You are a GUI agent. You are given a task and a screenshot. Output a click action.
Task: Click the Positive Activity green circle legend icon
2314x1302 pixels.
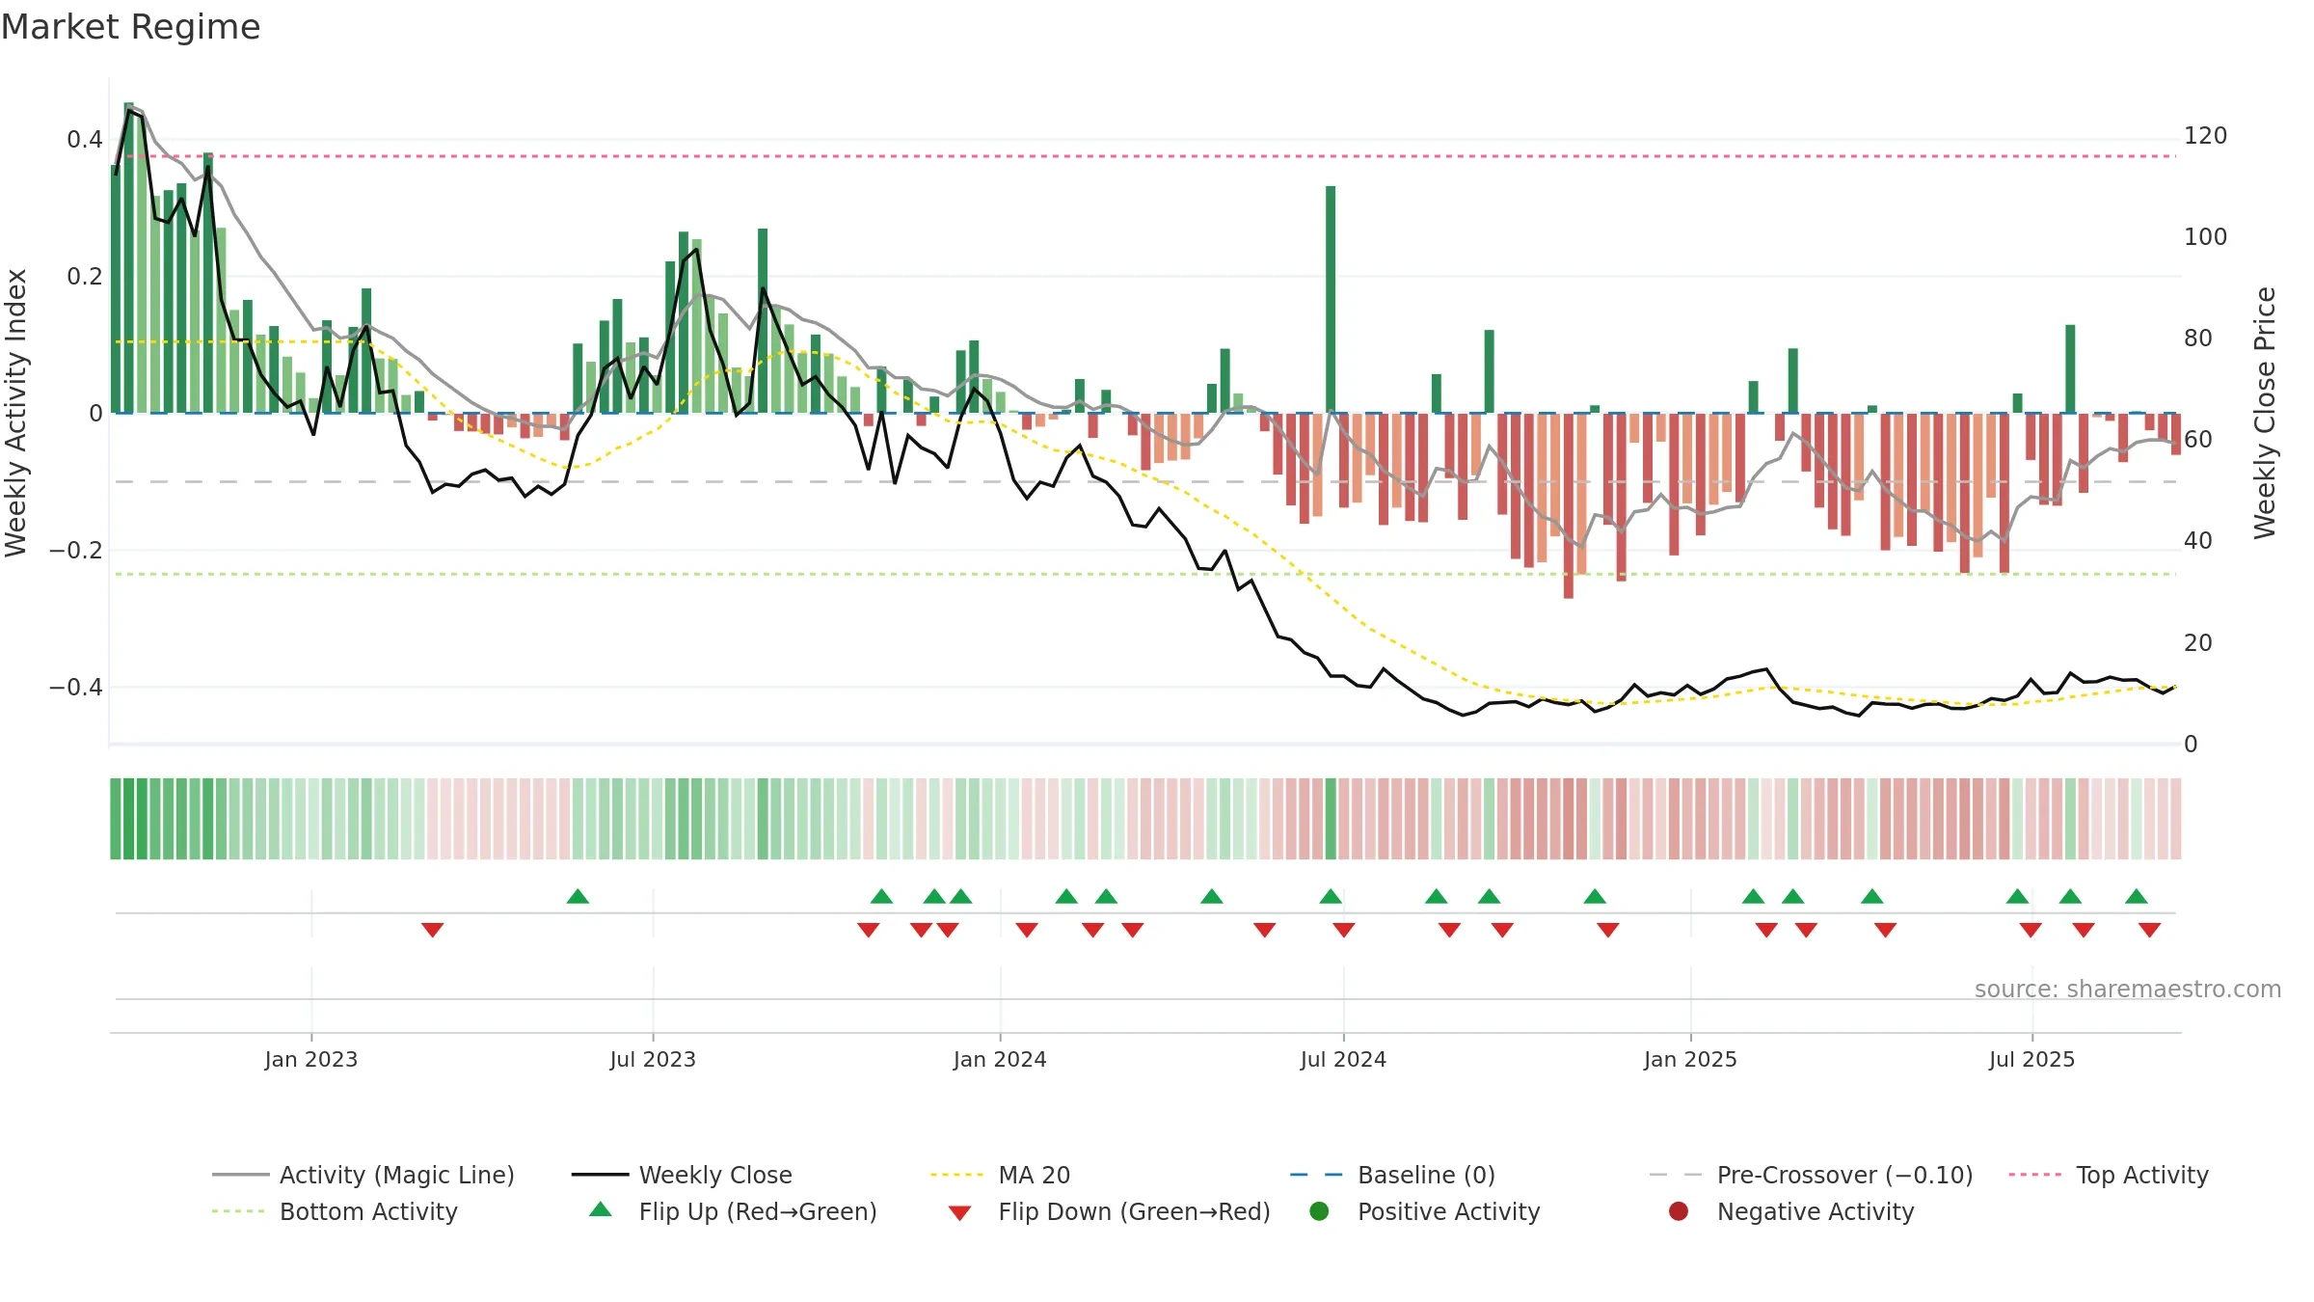pos(1319,1210)
